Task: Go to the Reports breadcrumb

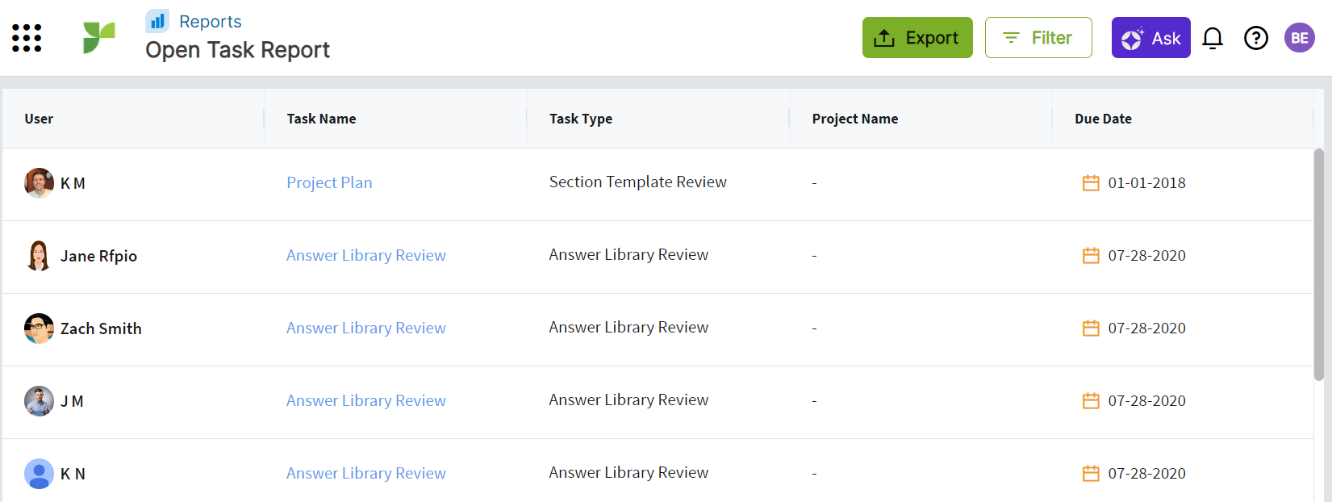Action: (x=210, y=21)
